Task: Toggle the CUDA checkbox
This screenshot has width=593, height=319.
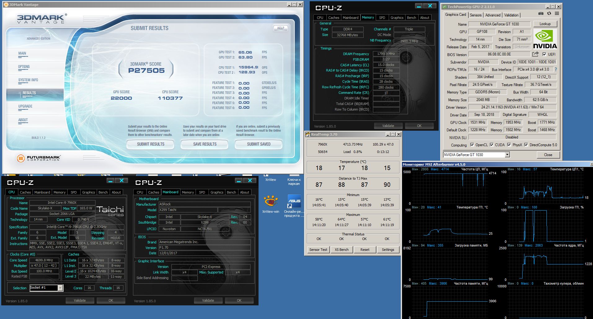Action: pyautogui.click(x=491, y=145)
